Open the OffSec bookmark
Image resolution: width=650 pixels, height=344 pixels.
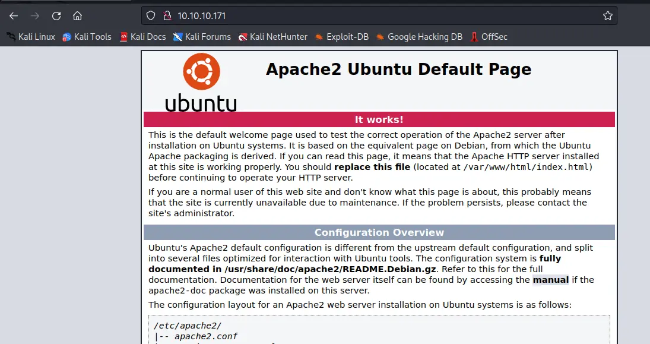(489, 37)
